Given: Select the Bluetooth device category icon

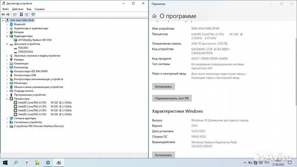Looking at the screenshot, I should coord(12,24).
